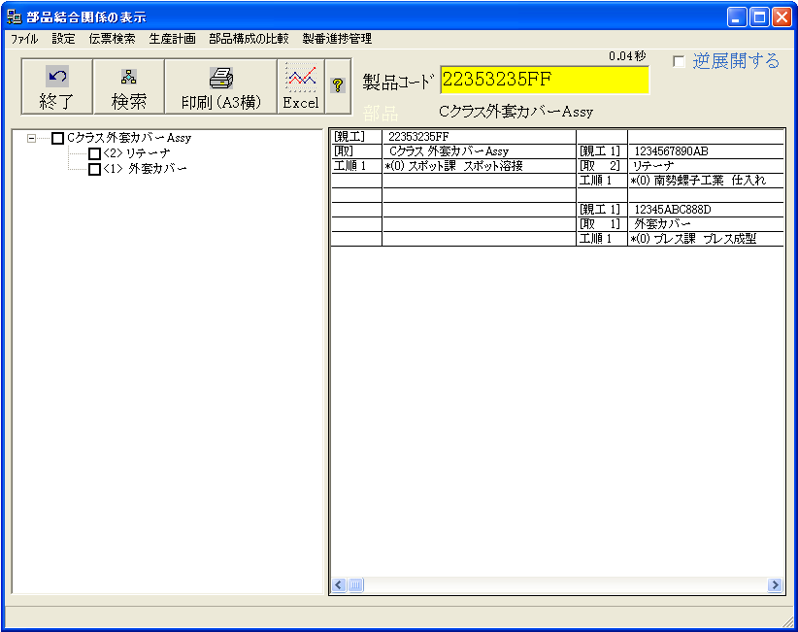Viewport: 798px width, 632px height.
Task: Click the 終了 (exit) toolbar button
Action: (x=57, y=86)
